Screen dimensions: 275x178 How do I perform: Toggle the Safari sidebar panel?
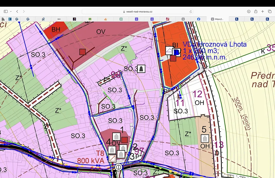coord(6,11)
